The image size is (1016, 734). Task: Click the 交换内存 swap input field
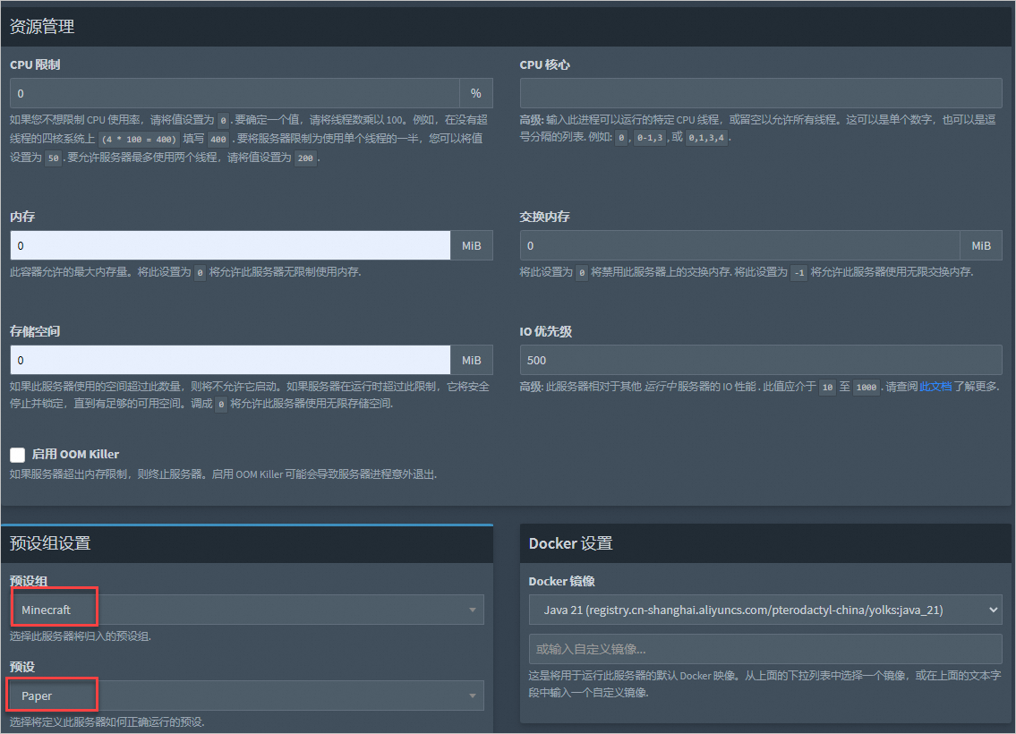[739, 245]
